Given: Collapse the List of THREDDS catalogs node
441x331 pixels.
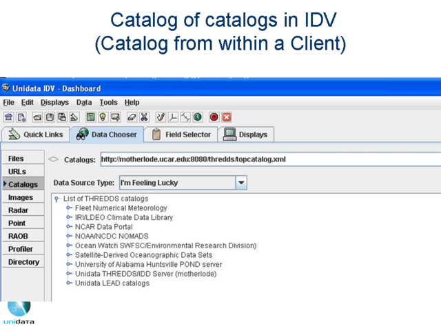Looking at the screenshot, I should (57, 199).
